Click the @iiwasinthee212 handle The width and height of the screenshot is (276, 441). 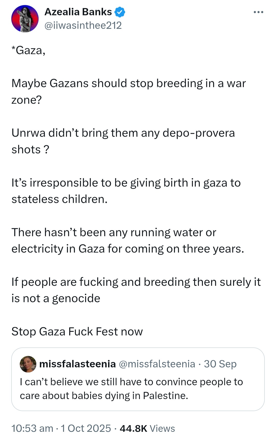point(83,25)
